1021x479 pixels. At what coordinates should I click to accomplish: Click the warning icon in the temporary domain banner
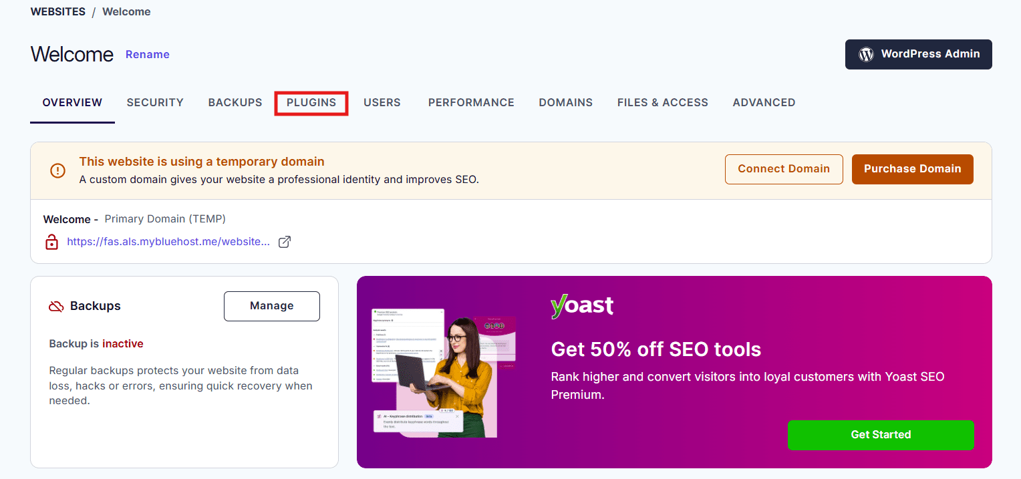tap(57, 170)
